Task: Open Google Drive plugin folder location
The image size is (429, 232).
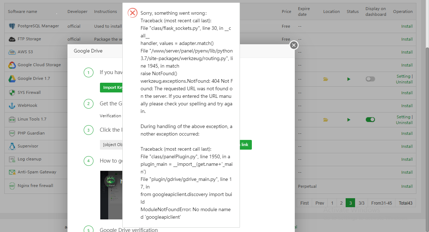Action: coord(326,79)
